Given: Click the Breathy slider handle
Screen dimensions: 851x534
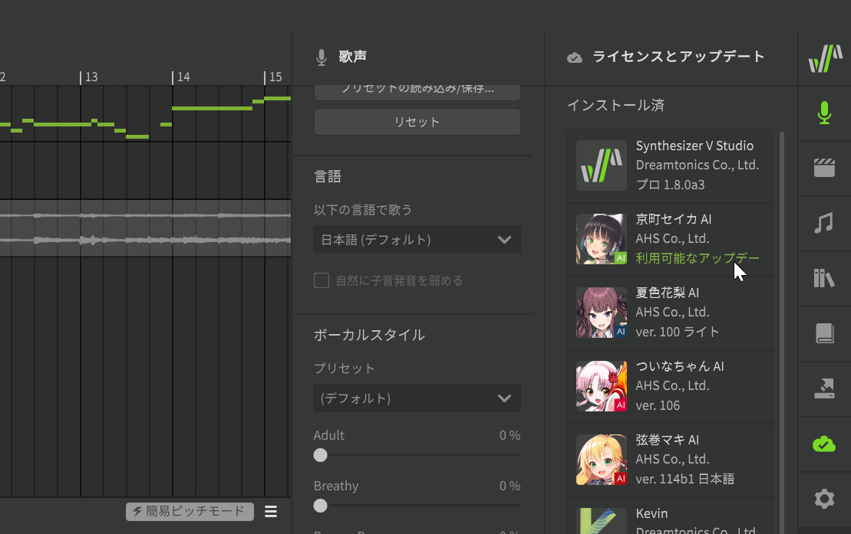Looking at the screenshot, I should coord(320,506).
